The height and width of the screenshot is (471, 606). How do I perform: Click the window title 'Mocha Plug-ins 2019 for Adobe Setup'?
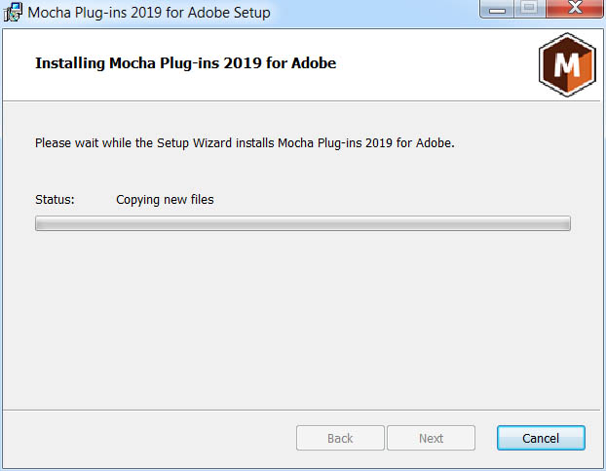[x=149, y=13]
